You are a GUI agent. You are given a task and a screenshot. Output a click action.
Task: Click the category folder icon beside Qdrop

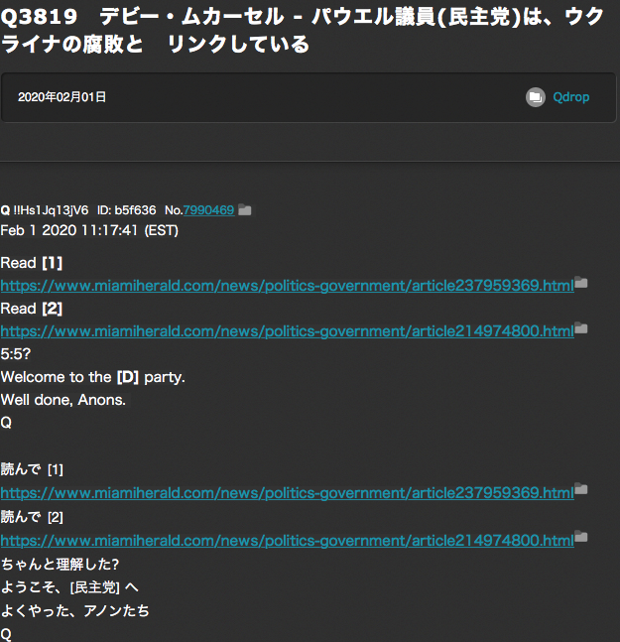(536, 97)
